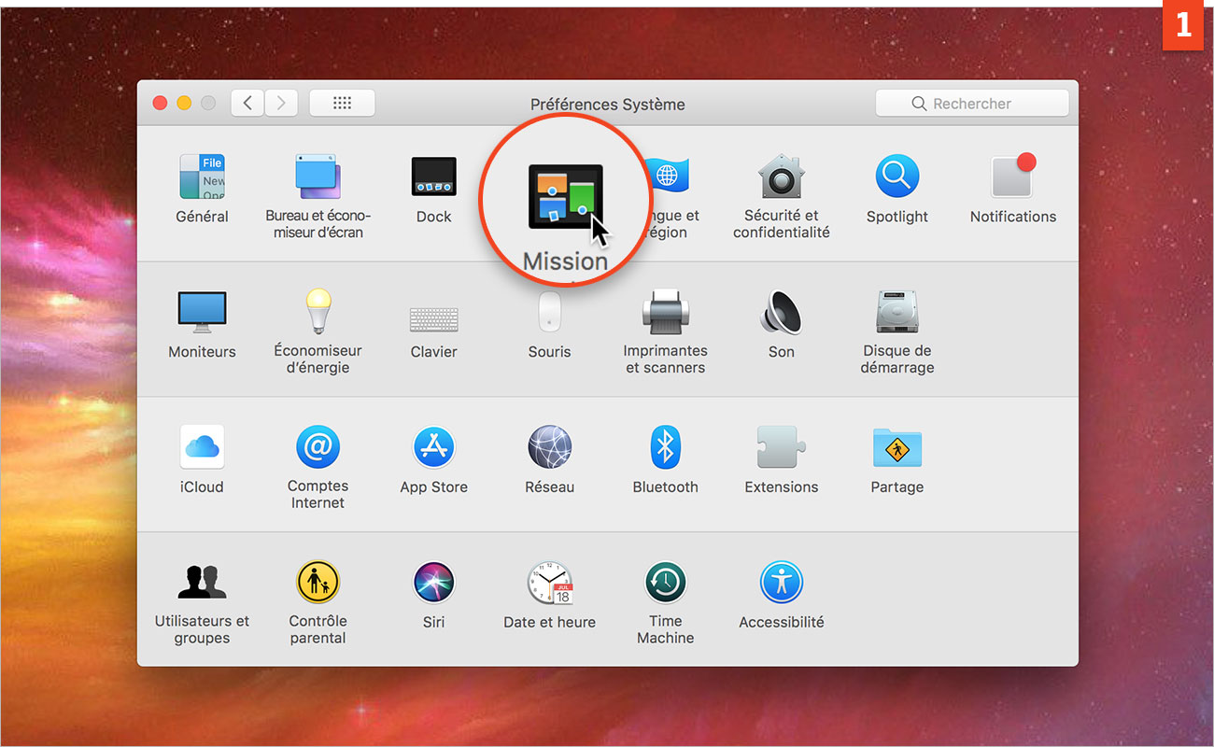Viewport: 1214px width, 747px height.
Task: Open the Siri preferences icon
Action: point(434,583)
